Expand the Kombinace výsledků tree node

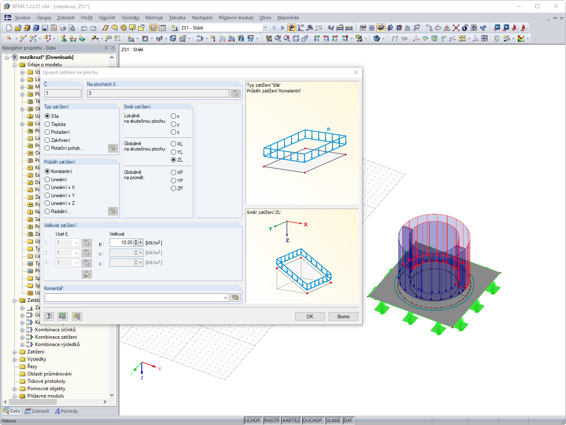click(x=22, y=344)
